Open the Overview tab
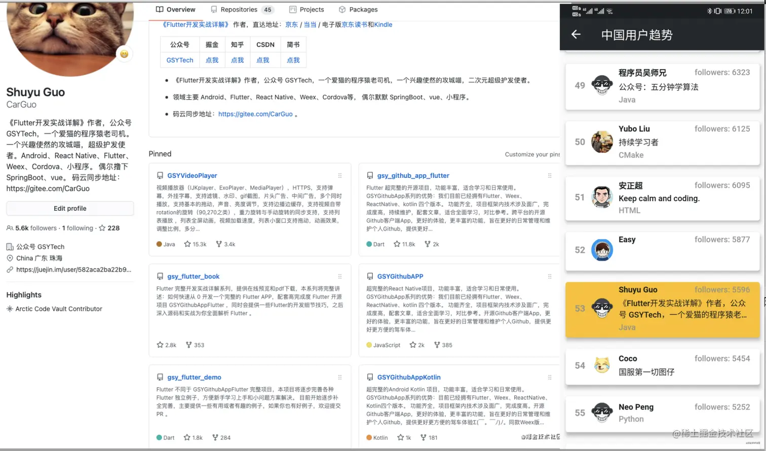 tap(175, 10)
